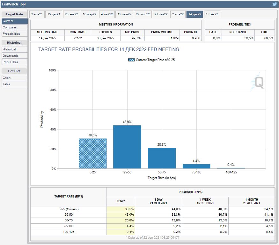Image resolution: width=279 pixels, height=245 pixels.
Task: Open the 1 фев23 meeting tab
Action: tap(212, 14)
